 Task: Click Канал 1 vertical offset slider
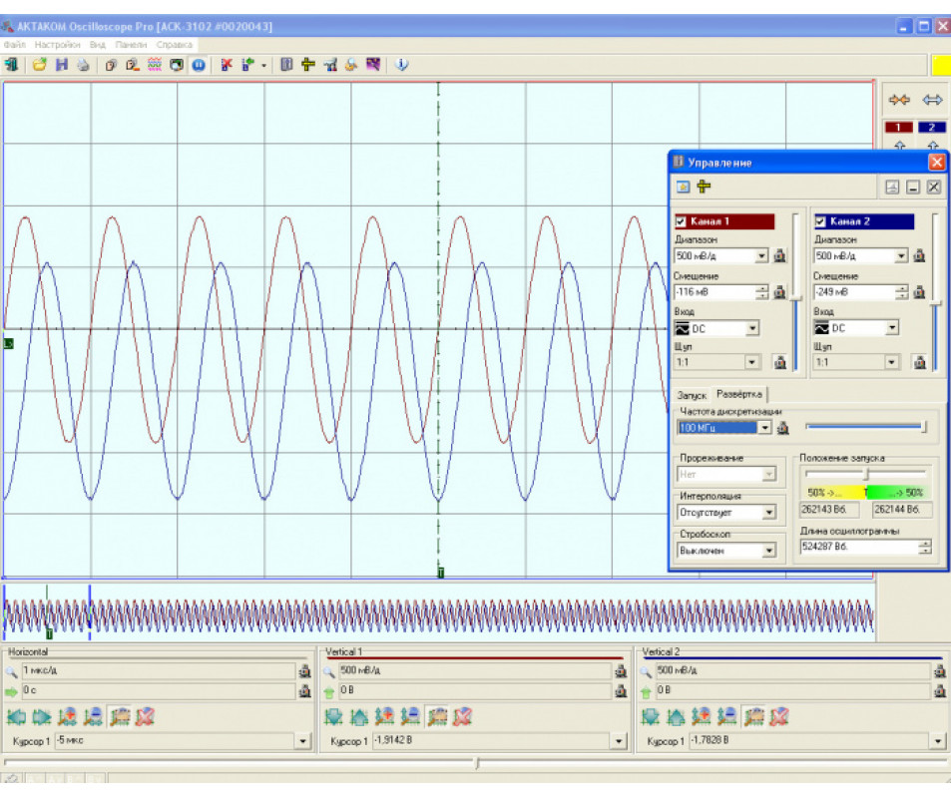click(x=795, y=291)
